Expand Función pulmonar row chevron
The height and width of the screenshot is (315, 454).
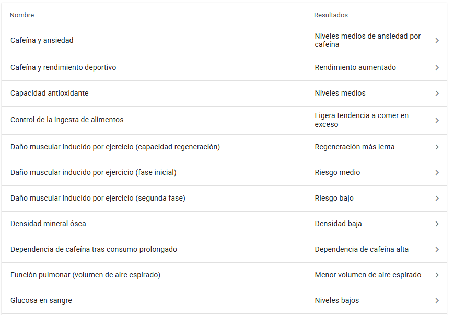[437, 275]
